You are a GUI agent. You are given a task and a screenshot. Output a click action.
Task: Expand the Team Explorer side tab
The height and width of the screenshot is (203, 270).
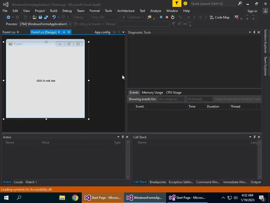(x=266, y=66)
